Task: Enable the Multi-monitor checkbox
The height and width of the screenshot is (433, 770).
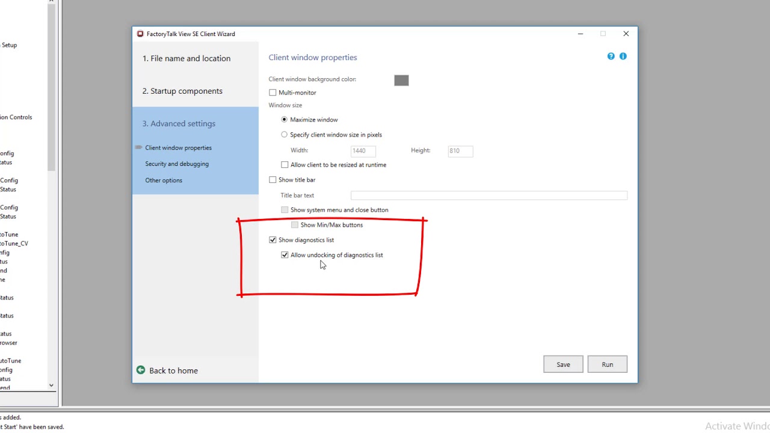Action: pyautogui.click(x=273, y=93)
